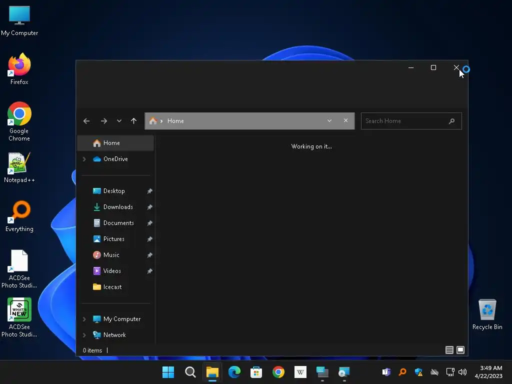The image size is (512, 384).
Task: Close the File Explorer window
Action: [x=456, y=67]
